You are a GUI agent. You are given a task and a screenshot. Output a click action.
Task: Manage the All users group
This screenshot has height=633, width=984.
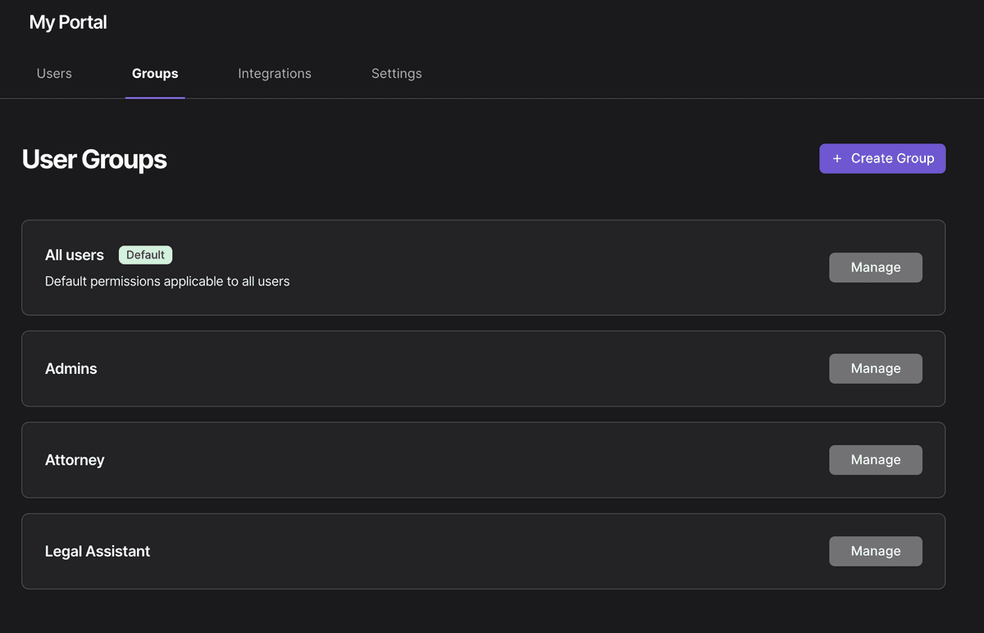coord(876,267)
